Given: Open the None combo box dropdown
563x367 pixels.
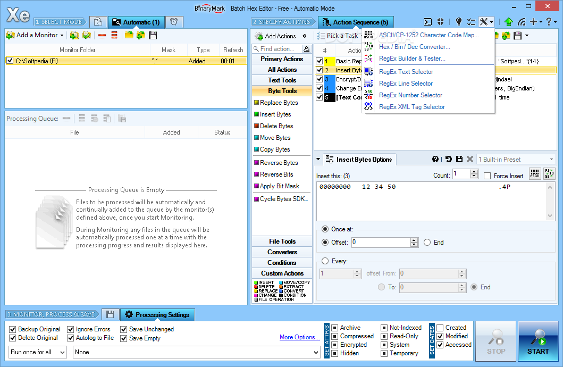Looking at the screenshot, I should [x=316, y=352].
